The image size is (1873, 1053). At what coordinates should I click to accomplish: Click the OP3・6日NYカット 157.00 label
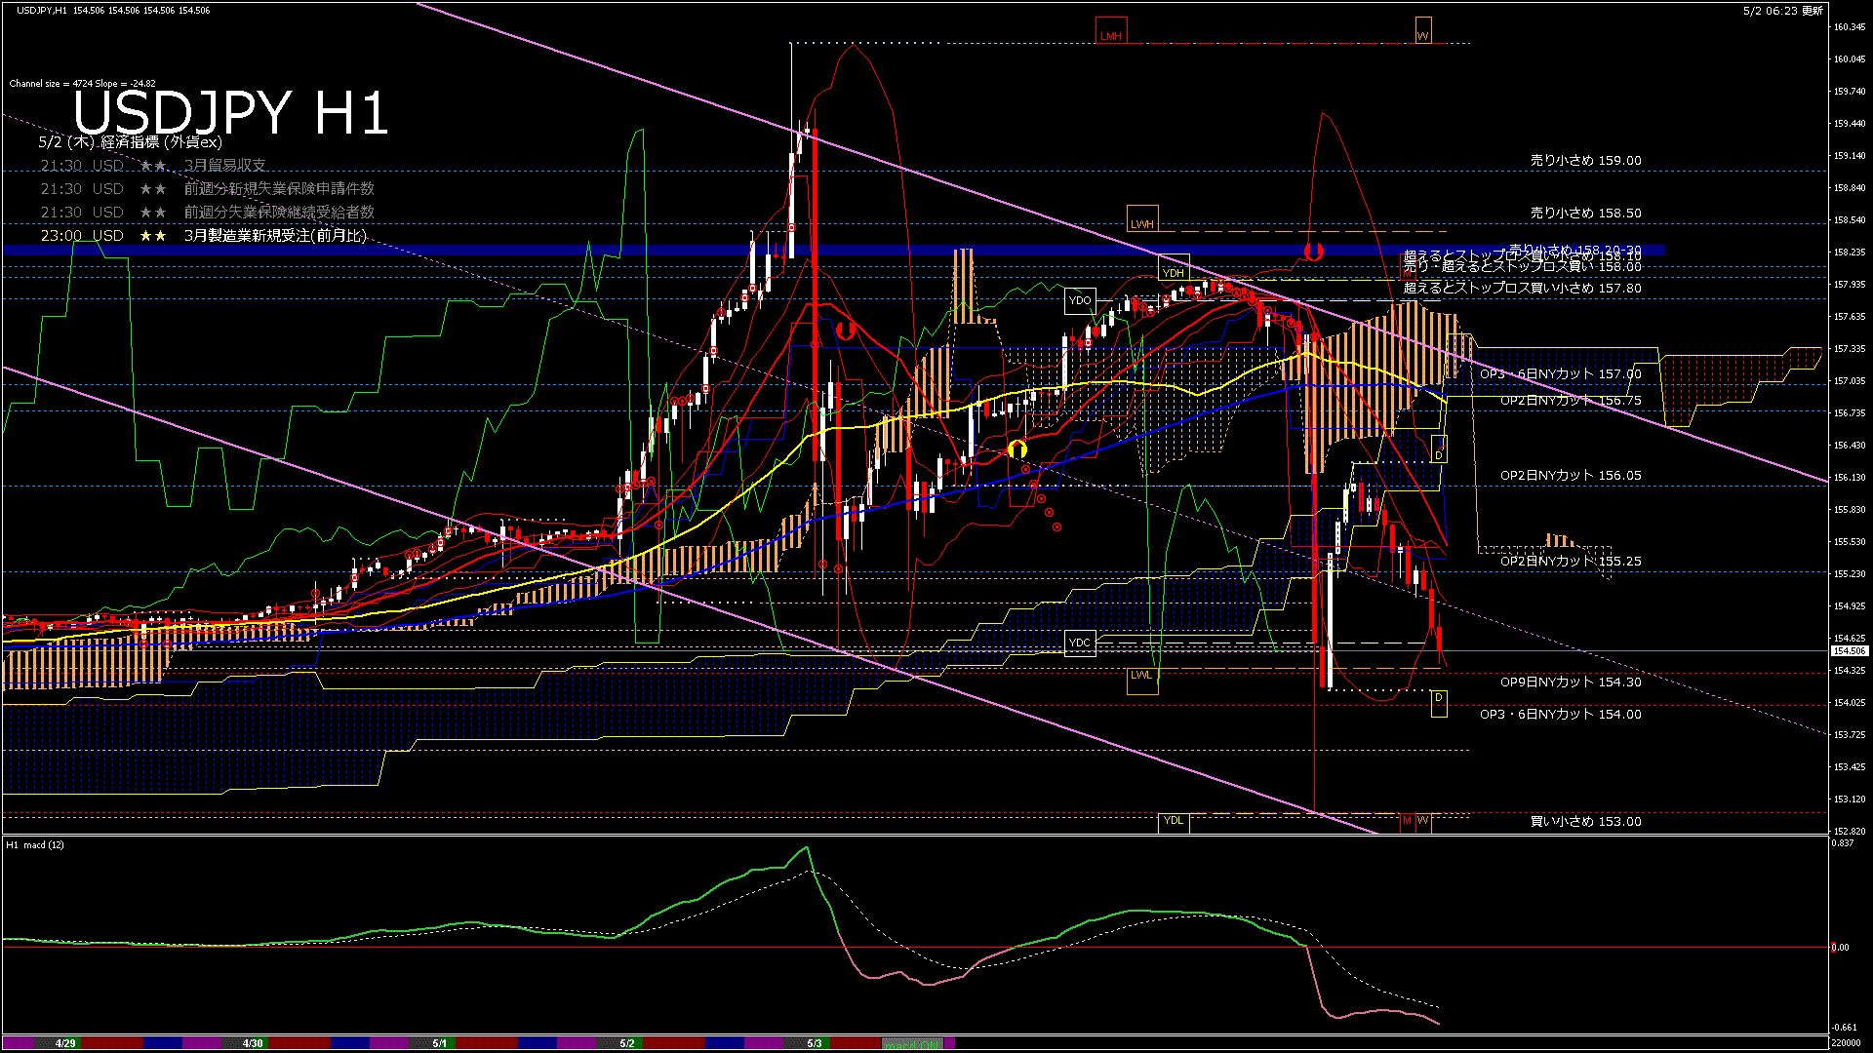pyautogui.click(x=1561, y=374)
